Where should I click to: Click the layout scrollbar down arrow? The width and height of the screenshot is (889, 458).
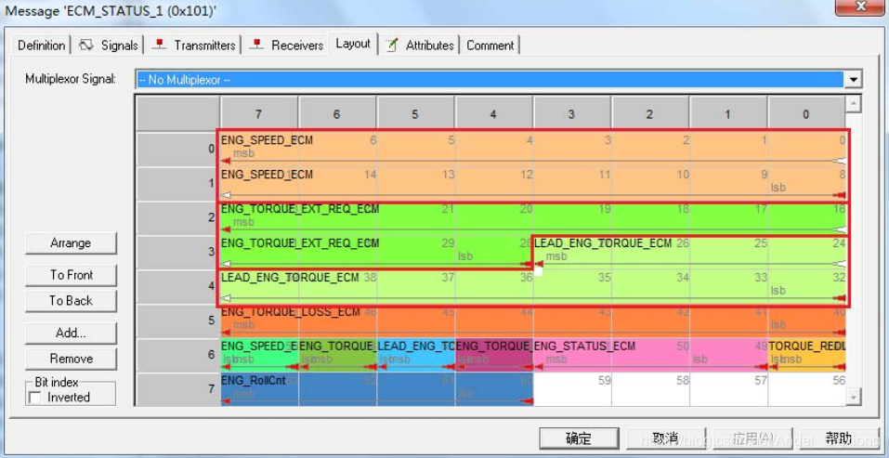[854, 398]
